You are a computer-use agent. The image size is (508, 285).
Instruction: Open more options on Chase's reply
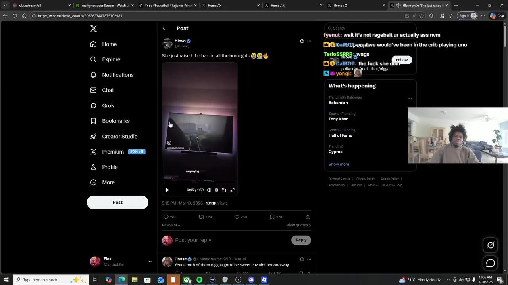[x=309, y=259]
